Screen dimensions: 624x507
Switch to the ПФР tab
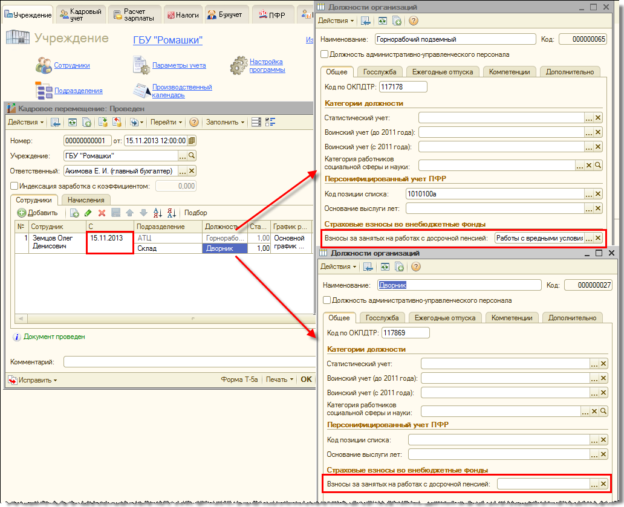click(x=272, y=15)
